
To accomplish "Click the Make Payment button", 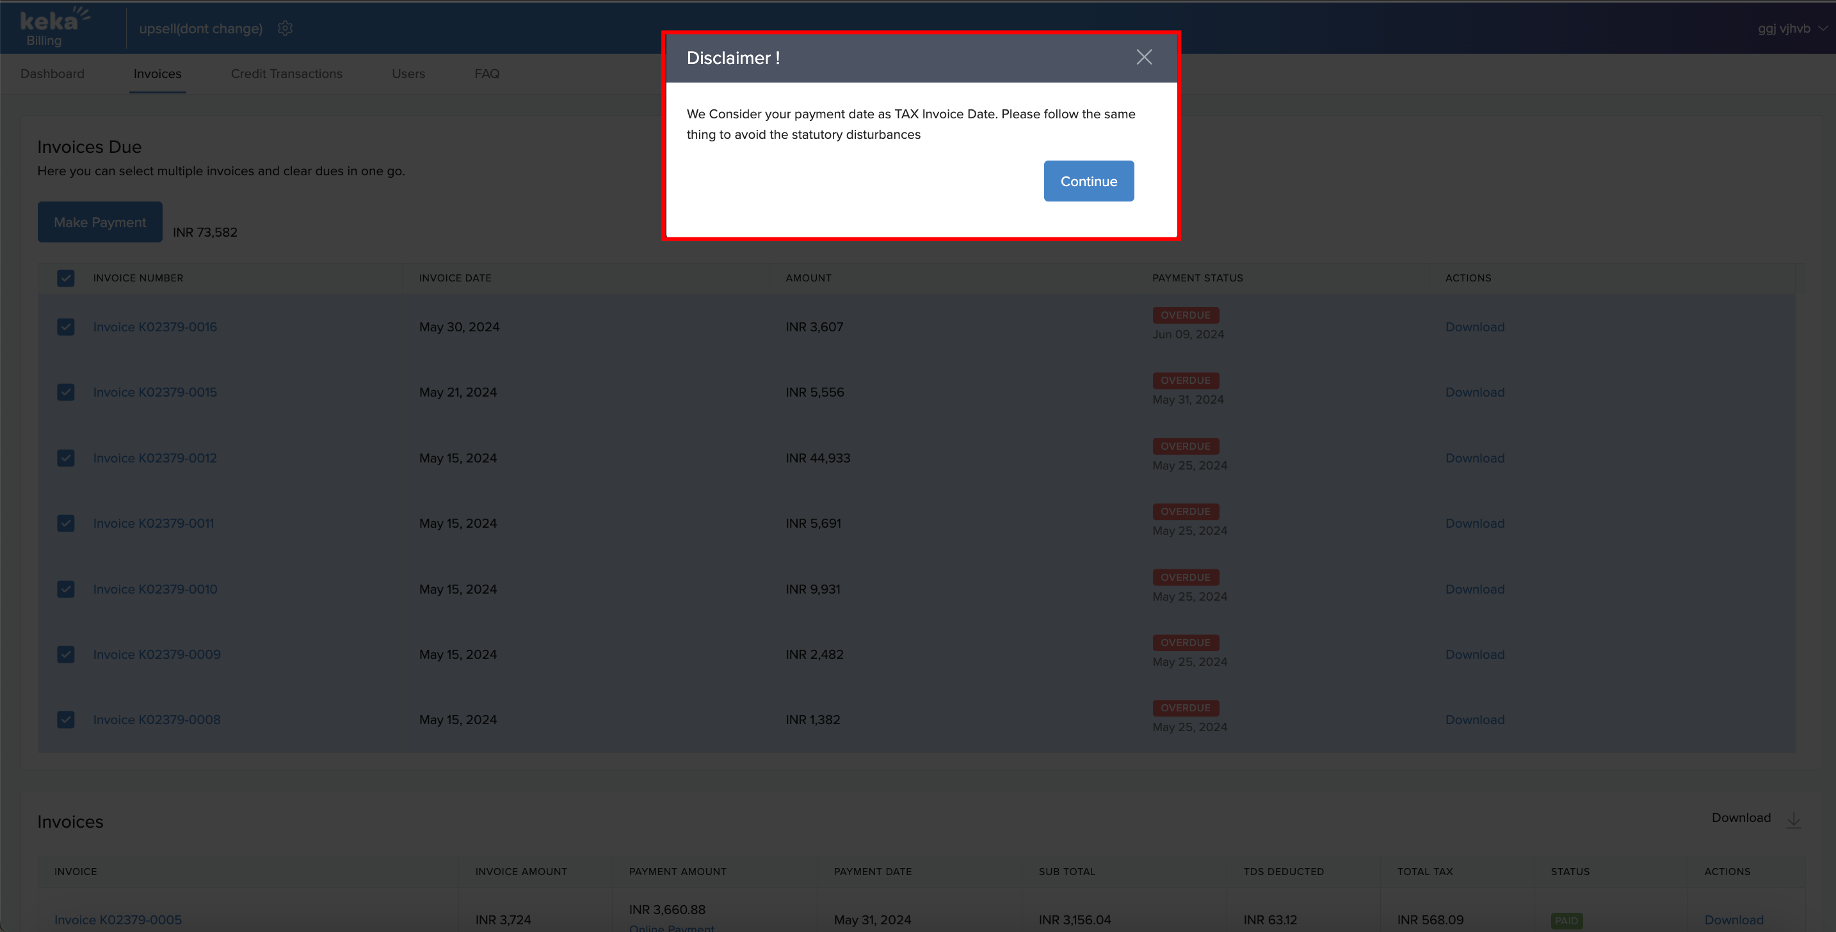I will (x=100, y=222).
